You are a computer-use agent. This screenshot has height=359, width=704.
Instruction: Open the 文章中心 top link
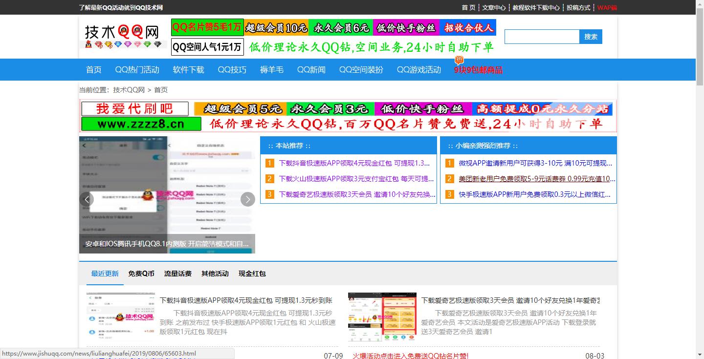click(494, 7)
